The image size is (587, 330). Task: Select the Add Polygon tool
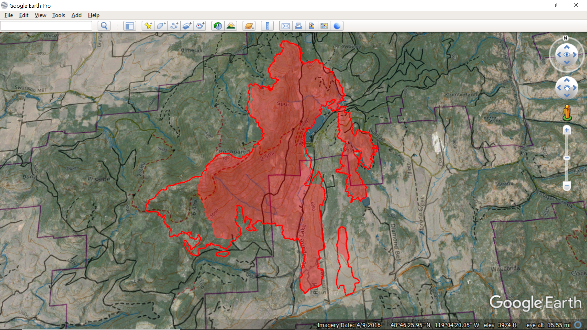161,26
